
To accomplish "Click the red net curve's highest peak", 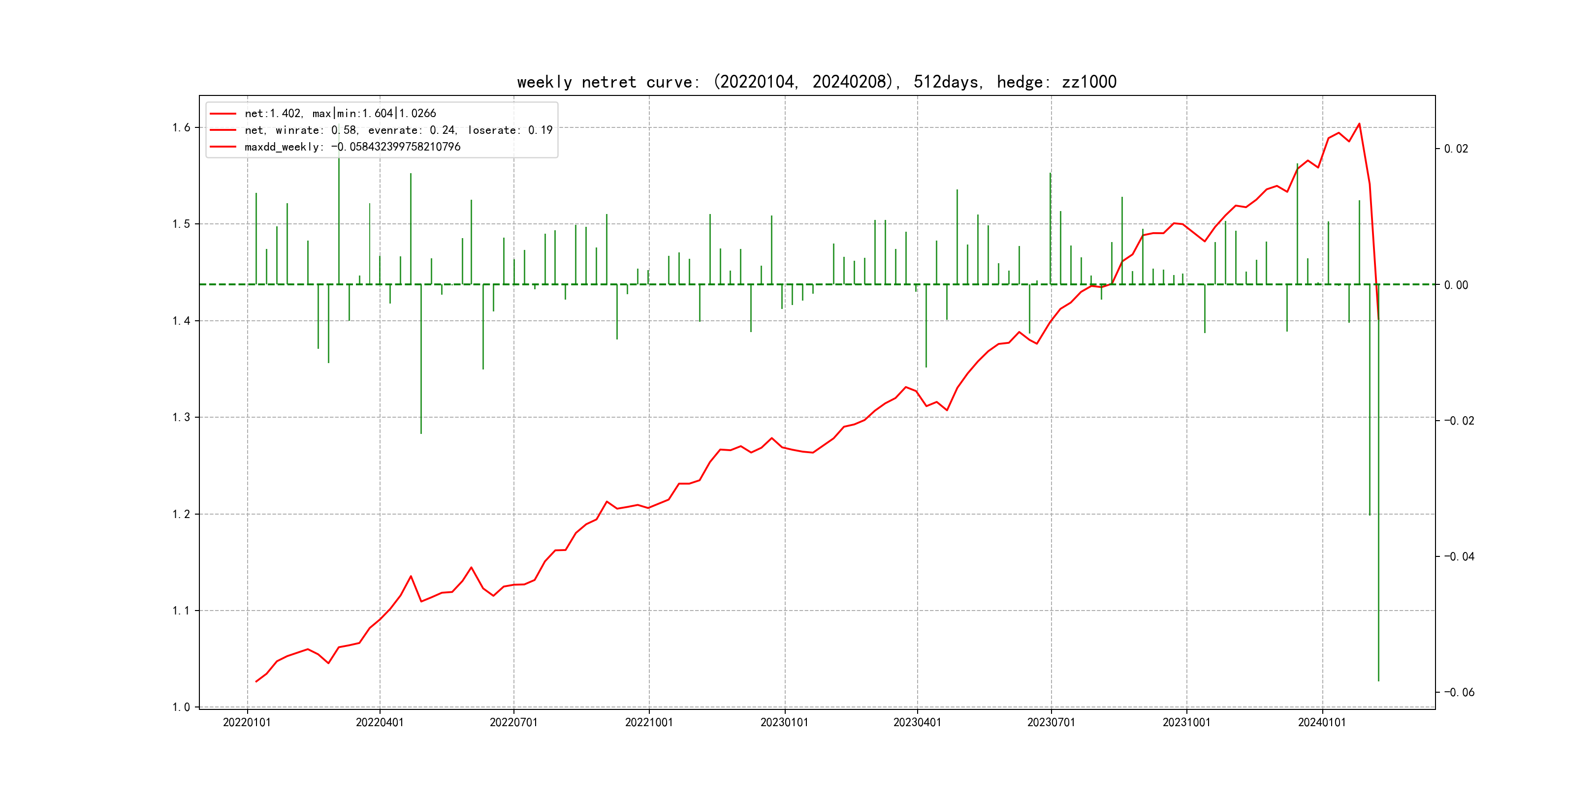I will pyautogui.click(x=1359, y=124).
